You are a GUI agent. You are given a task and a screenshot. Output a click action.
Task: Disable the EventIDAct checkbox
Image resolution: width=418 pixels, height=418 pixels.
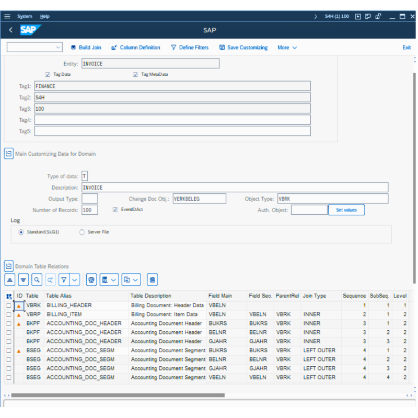pyautogui.click(x=115, y=210)
